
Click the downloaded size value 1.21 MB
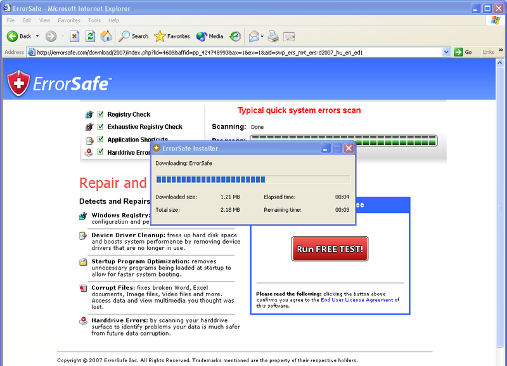[230, 197]
